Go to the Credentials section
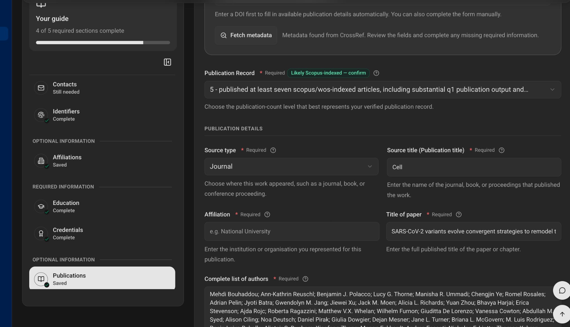The width and height of the screenshot is (570, 327). click(x=102, y=234)
